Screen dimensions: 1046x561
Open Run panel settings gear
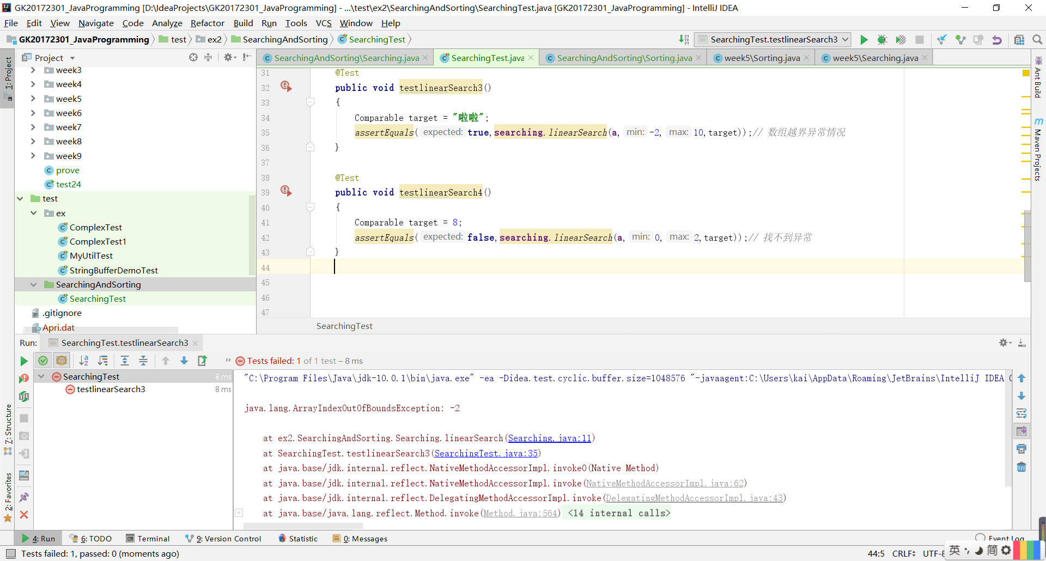pyautogui.click(x=1004, y=343)
